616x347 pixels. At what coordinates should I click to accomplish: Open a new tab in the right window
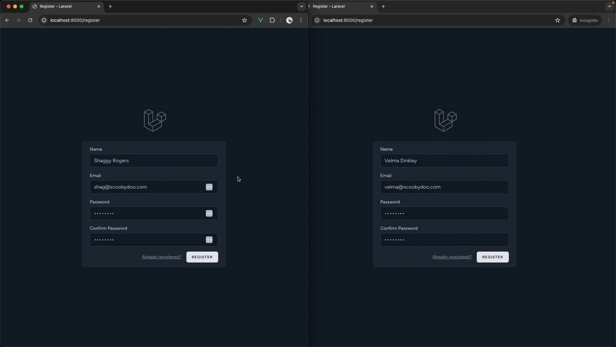383,6
